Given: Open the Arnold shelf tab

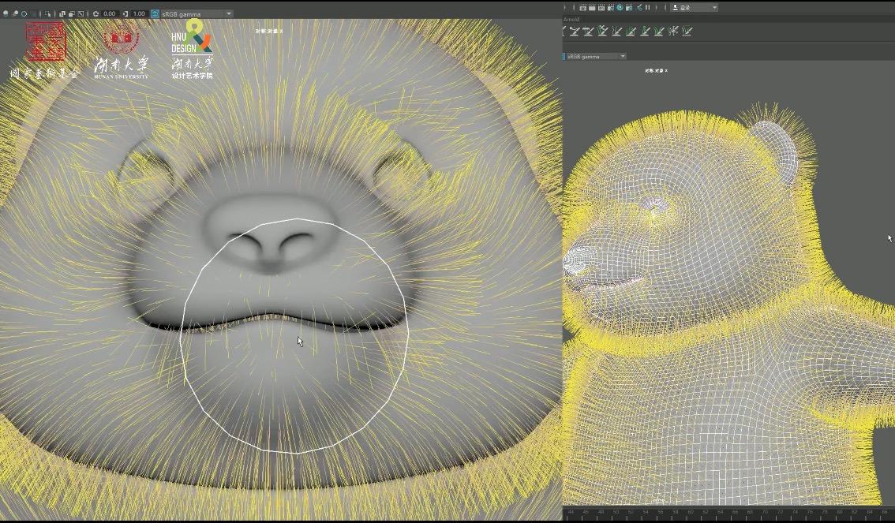Looking at the screenshot, I should click(571, 19).
